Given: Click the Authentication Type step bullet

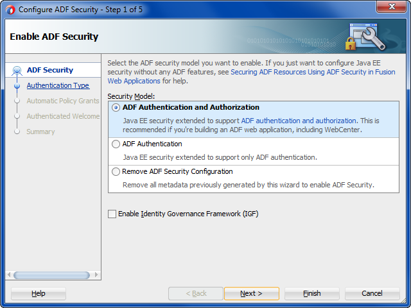Looking at the screenshot, I should coord(17,85).
